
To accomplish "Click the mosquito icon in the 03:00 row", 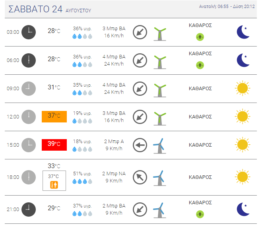I will (x=200, y=37).
